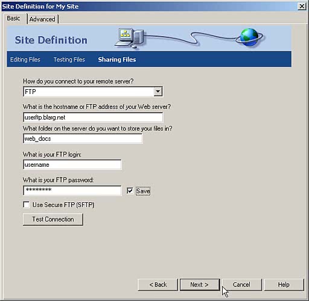This screenshot has width=309, height=301.
Task: Click the Back button
Action: coord(158,285)
